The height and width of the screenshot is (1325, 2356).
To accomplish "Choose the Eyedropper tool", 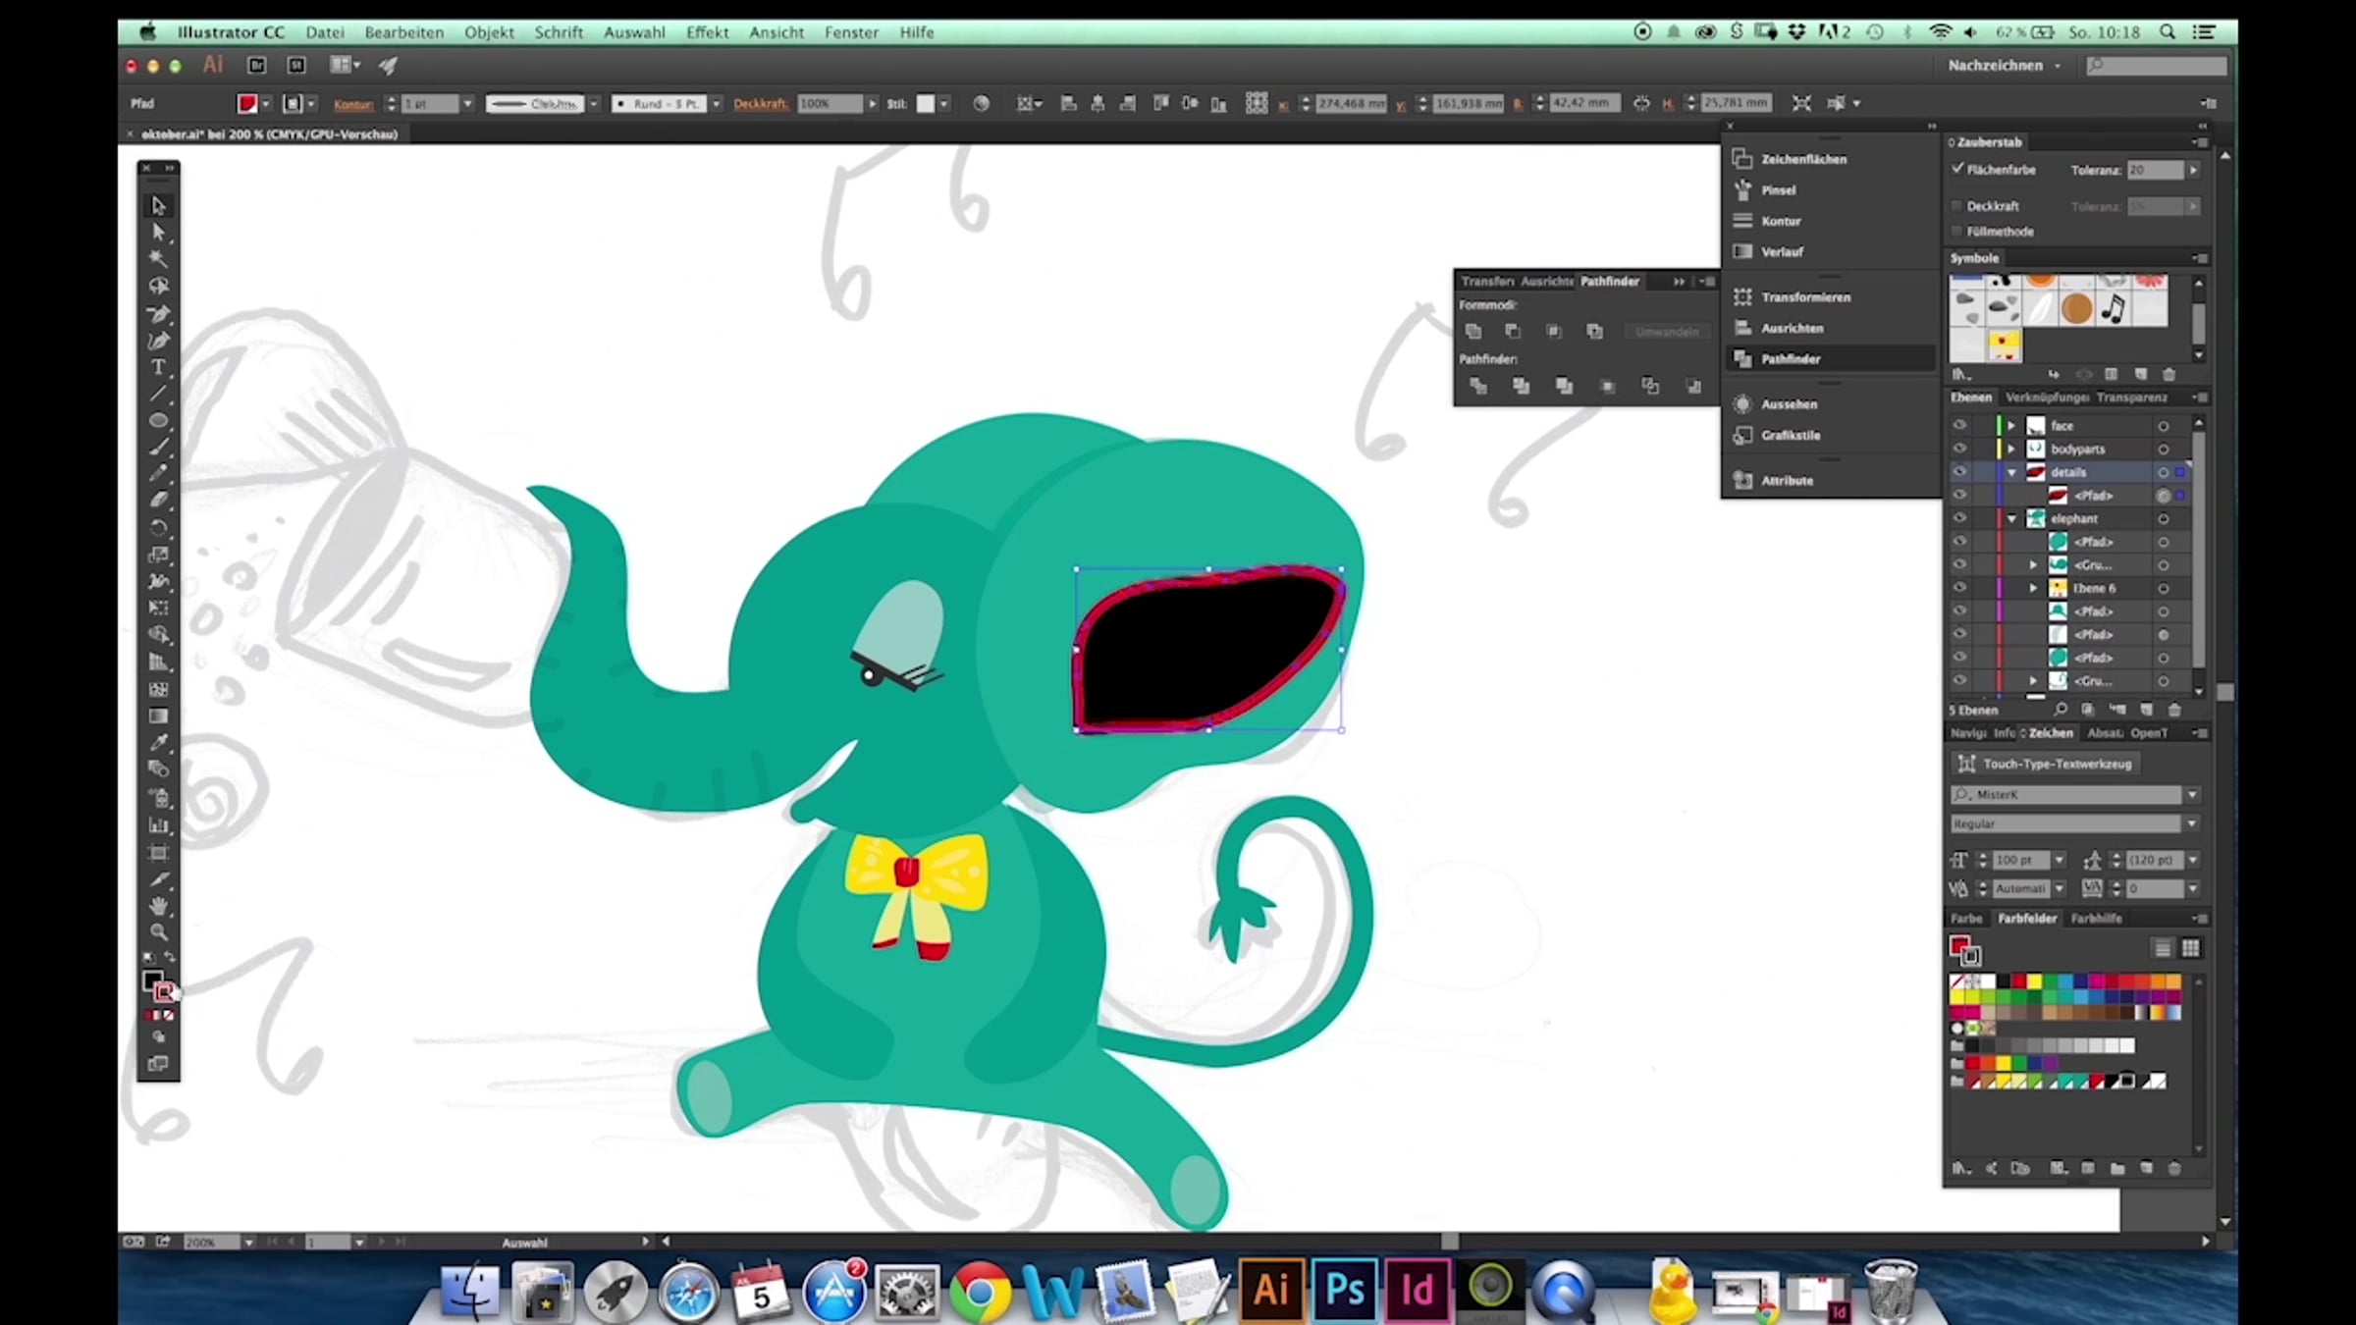I will pyautogui.click(x=158, y=743).
